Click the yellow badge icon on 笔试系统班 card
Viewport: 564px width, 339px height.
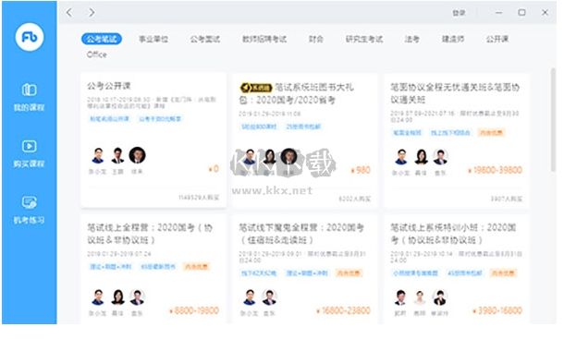point(256,88)
